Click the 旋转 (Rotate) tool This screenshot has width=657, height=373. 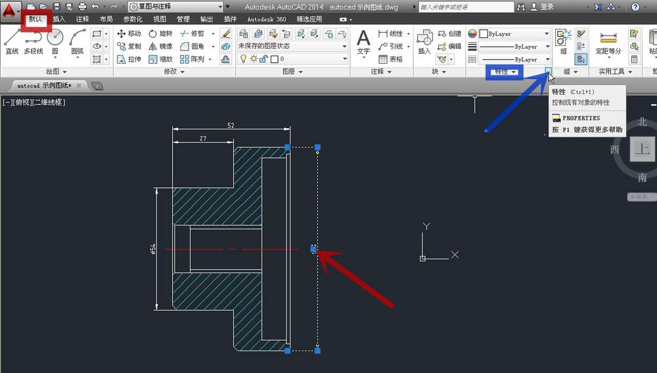pos(161,33)
